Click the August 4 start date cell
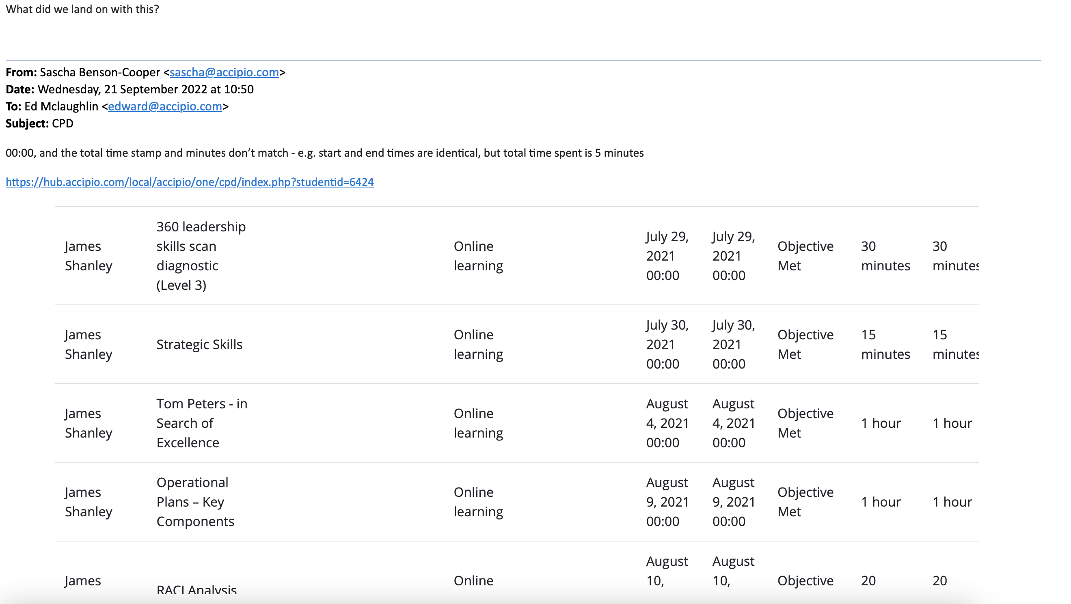This screenshot has width=1071, height=604. pyautogui.click(x=667, y=423)
